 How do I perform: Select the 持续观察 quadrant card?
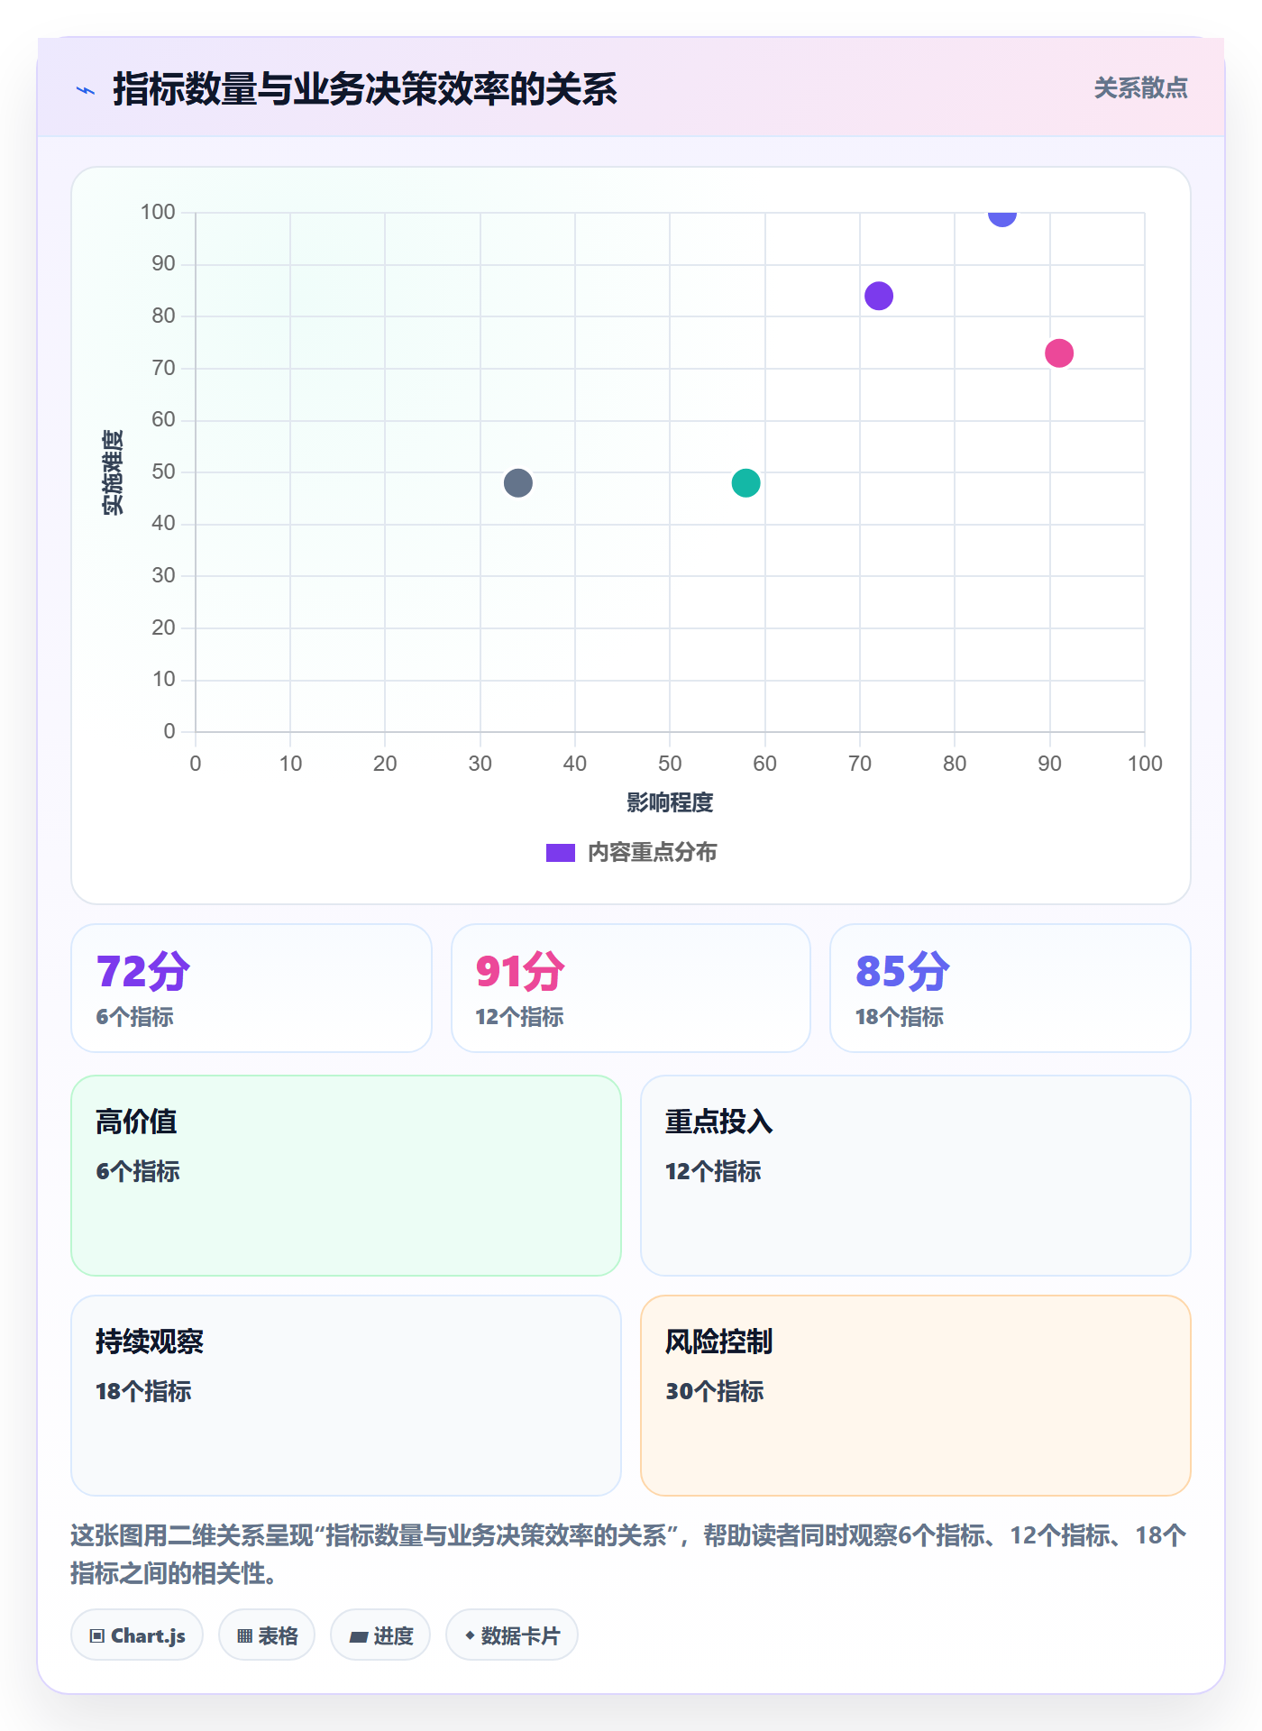click(346, 1396)
